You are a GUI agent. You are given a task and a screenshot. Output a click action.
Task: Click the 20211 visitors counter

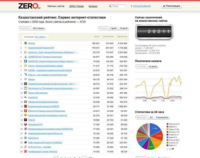pos(154,31)
